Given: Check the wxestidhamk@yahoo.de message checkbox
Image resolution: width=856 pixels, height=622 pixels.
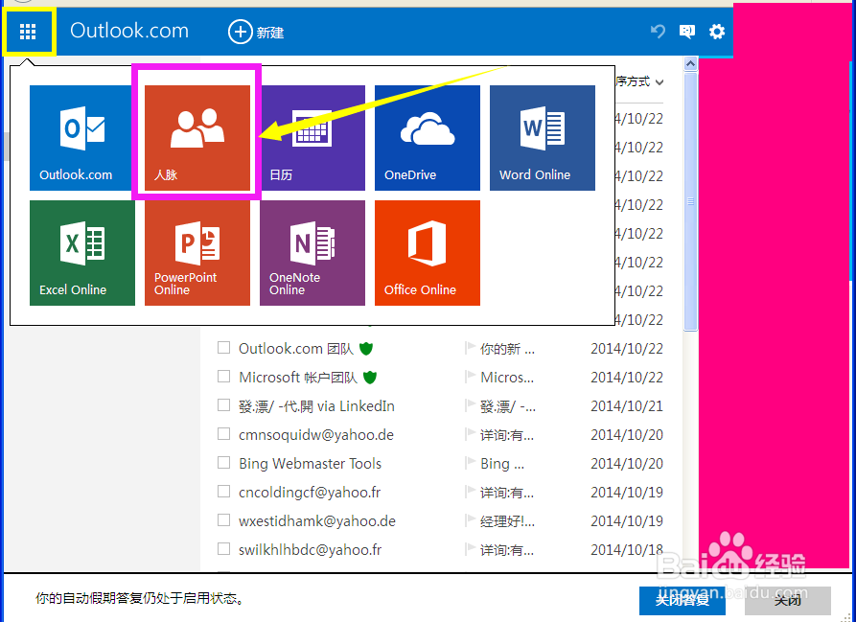Looking at the screenshot, I should tap(224, 520).
